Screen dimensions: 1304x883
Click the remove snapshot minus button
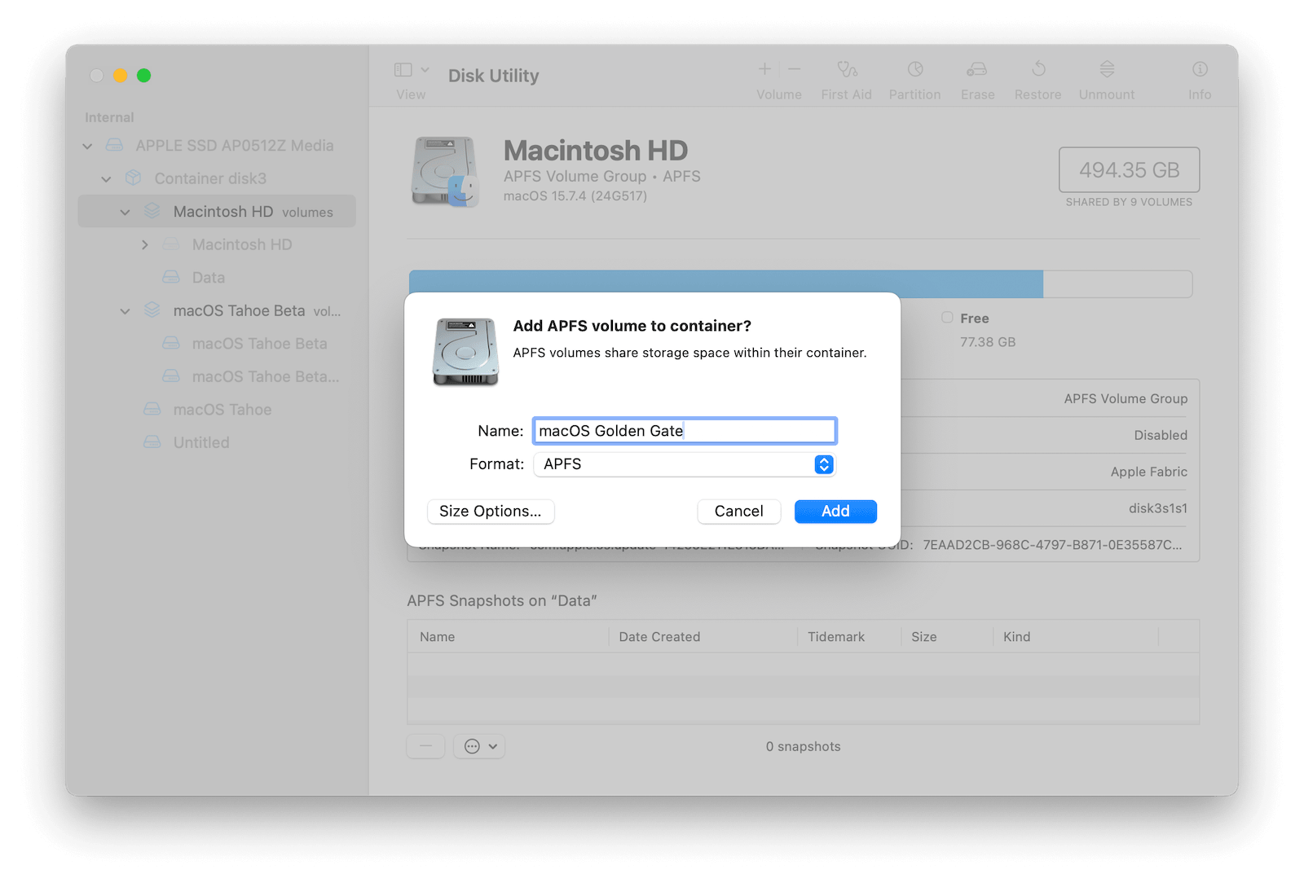coord(425,746)
